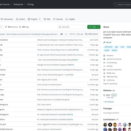Expand the Enterprise menu
131x131 pixels.
point(20,4)
